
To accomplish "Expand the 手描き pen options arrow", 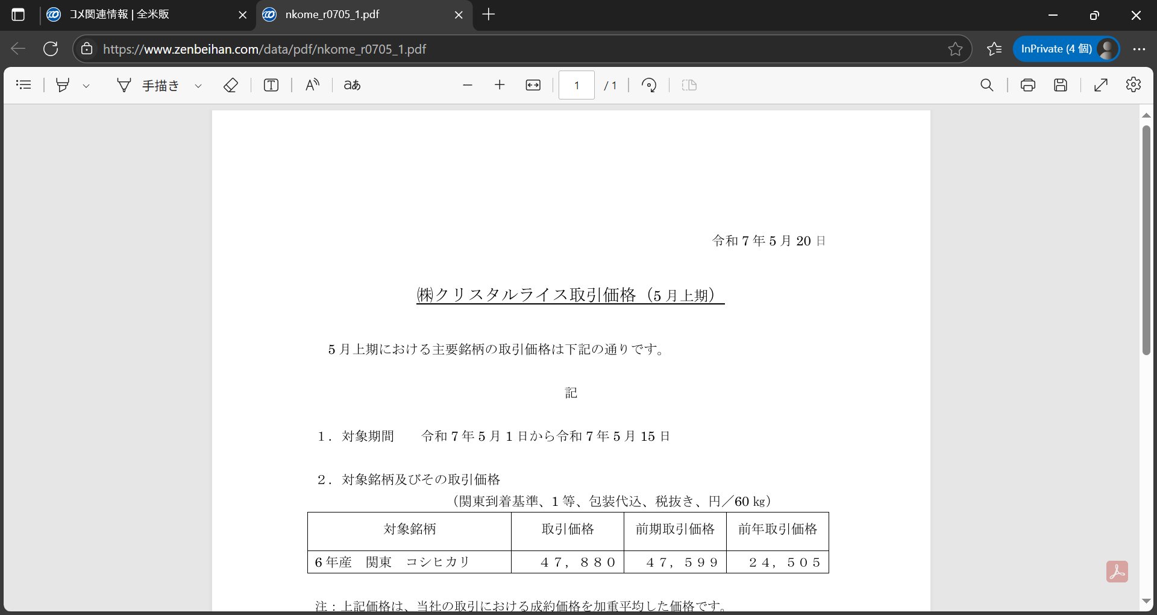I will point(198,86).
